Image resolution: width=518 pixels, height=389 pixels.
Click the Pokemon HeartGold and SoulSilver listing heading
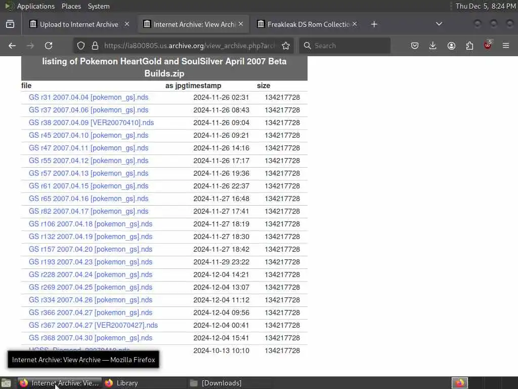[x=164, y=67]
